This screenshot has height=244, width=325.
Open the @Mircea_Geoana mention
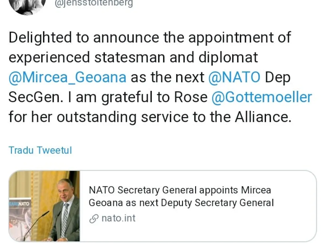click(x=67, y=77)
